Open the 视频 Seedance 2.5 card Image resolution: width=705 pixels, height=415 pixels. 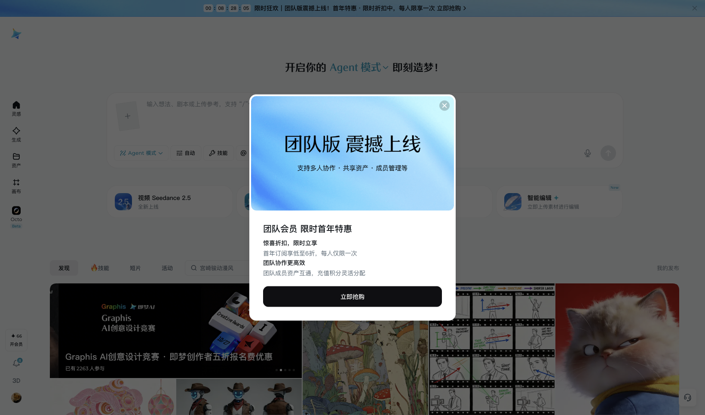point(170,202)
